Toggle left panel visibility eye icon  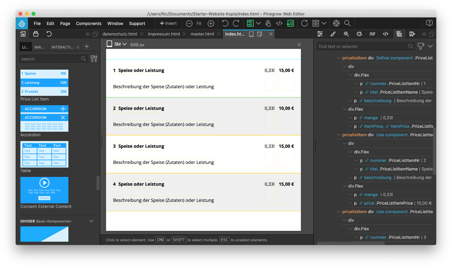88,34
